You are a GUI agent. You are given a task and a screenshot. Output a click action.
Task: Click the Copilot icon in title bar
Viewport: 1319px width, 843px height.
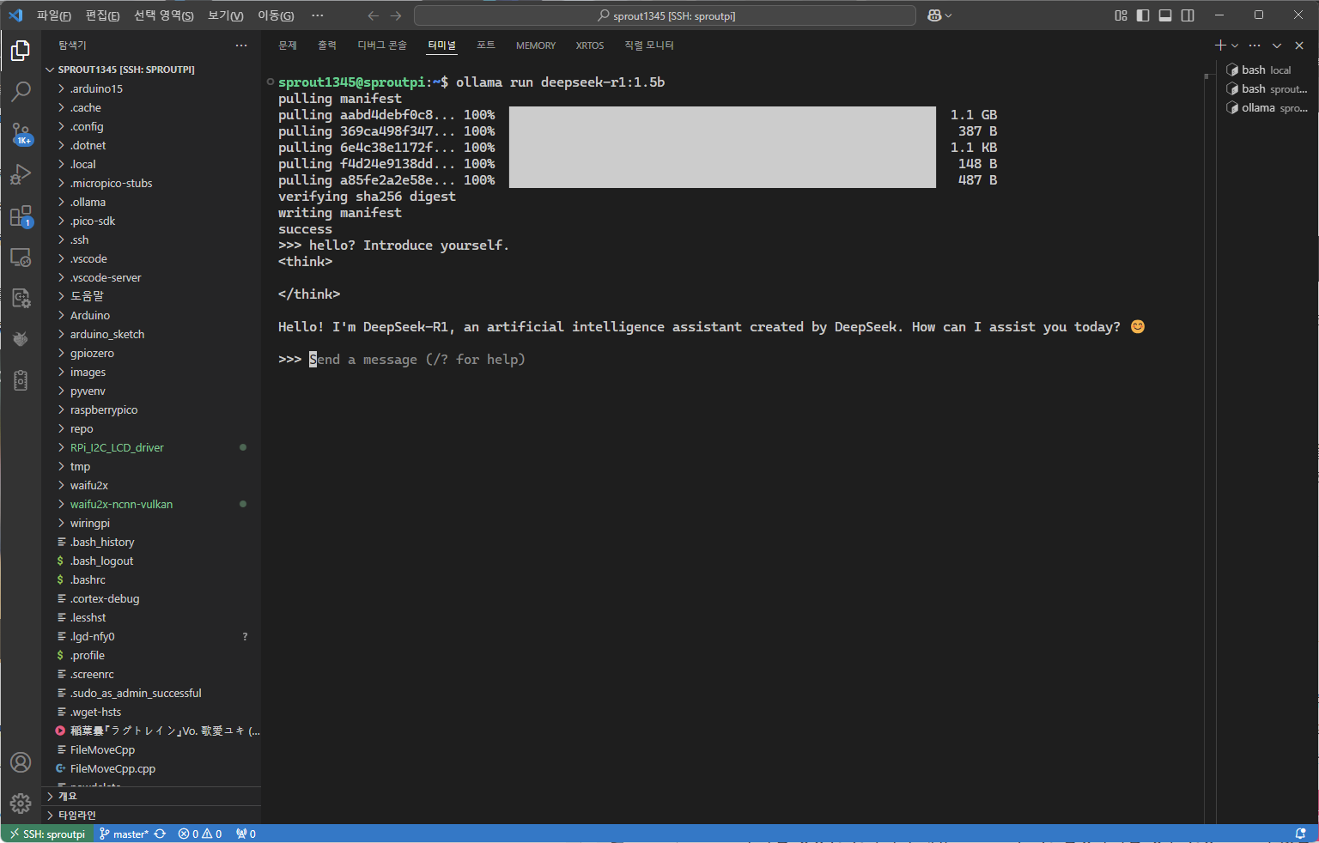pyautogui.click(x=934, y=15)
